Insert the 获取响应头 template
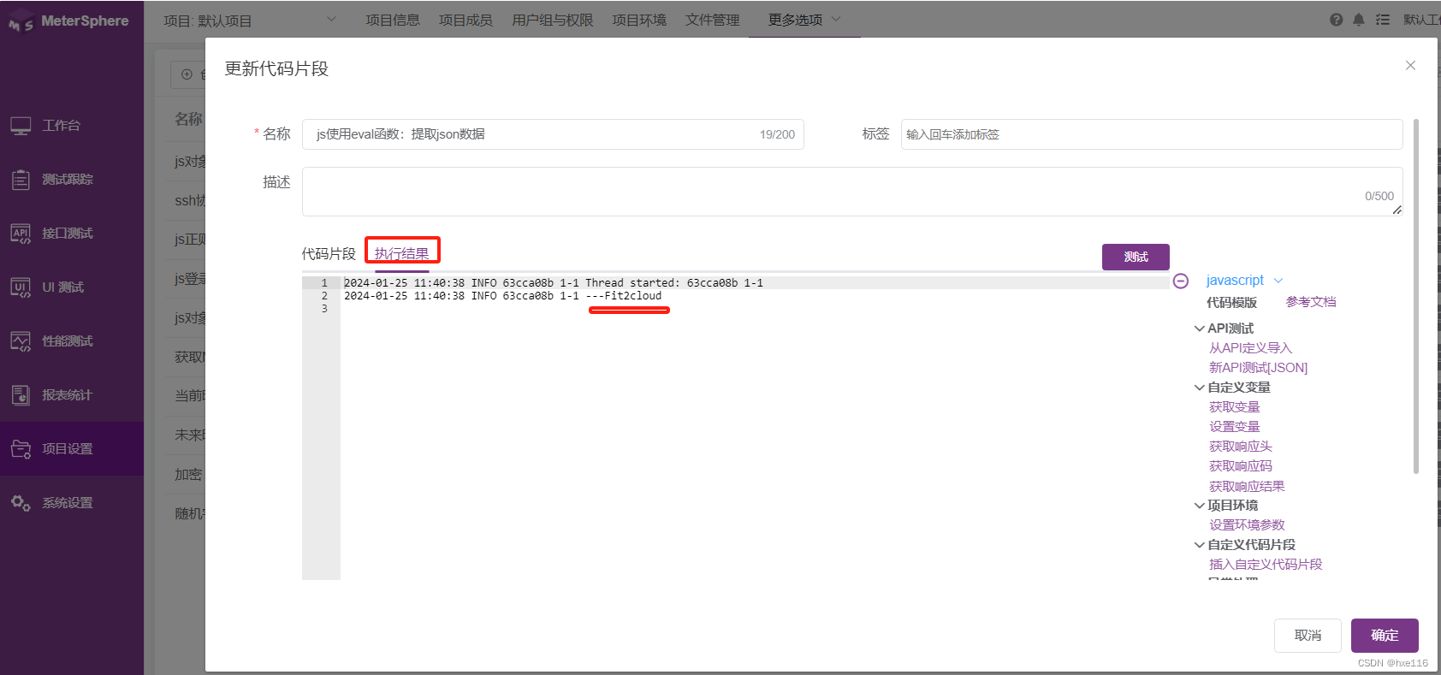This screenshot has width=1441, height=675. 1240,447
